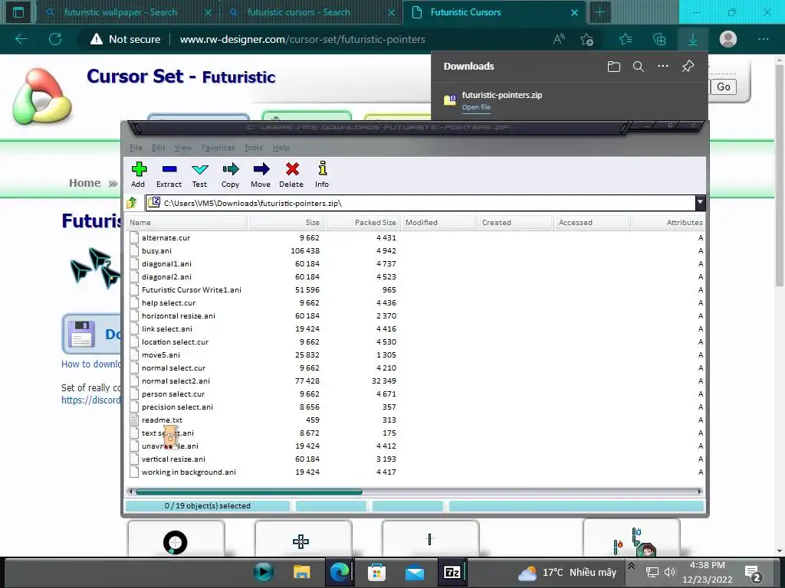The width and height of the screenshot is (785, 588).
Task: Click the Add toolbar icon in 7-Zip
Action: tap(139, 169)
